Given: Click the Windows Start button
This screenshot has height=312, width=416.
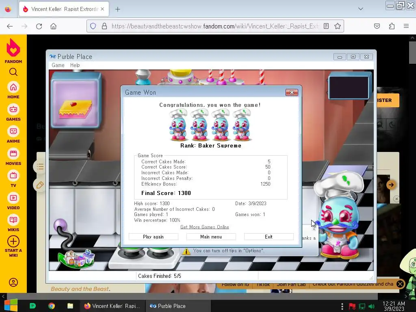Looking at the screenshot, I should (x=11, y=305).
